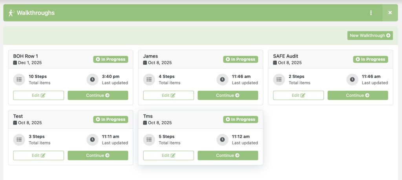Image resolution: width=402 pixels, height=180 pixels.
Task: Continue the James walkthrough
Action: (x=228, y=95)
